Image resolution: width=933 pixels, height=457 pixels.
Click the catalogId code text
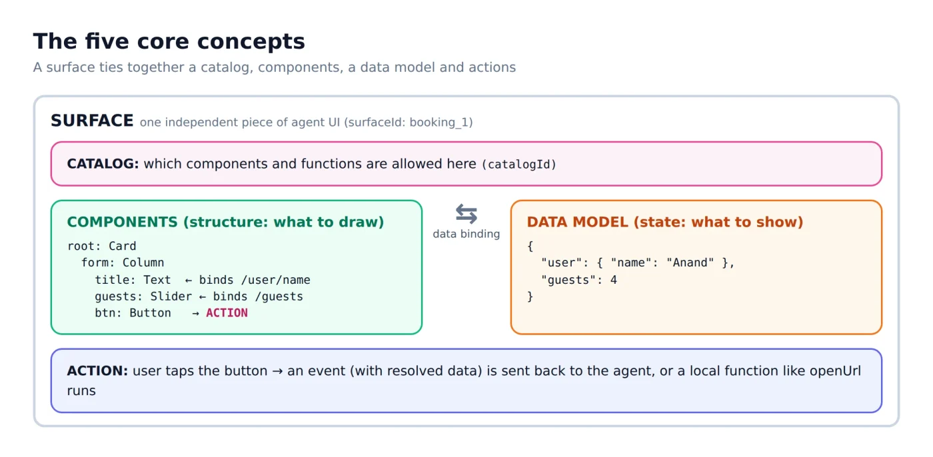pyautogui.click(x=518, y=165)
